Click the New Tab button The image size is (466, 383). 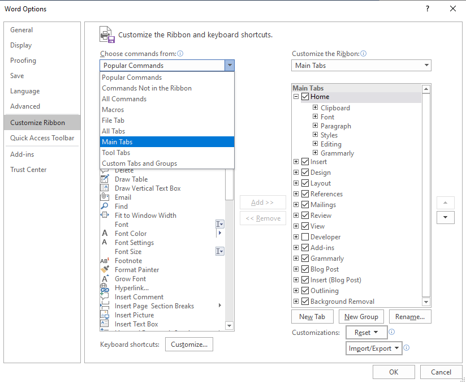pyautogui.click(x=312, y=317)
